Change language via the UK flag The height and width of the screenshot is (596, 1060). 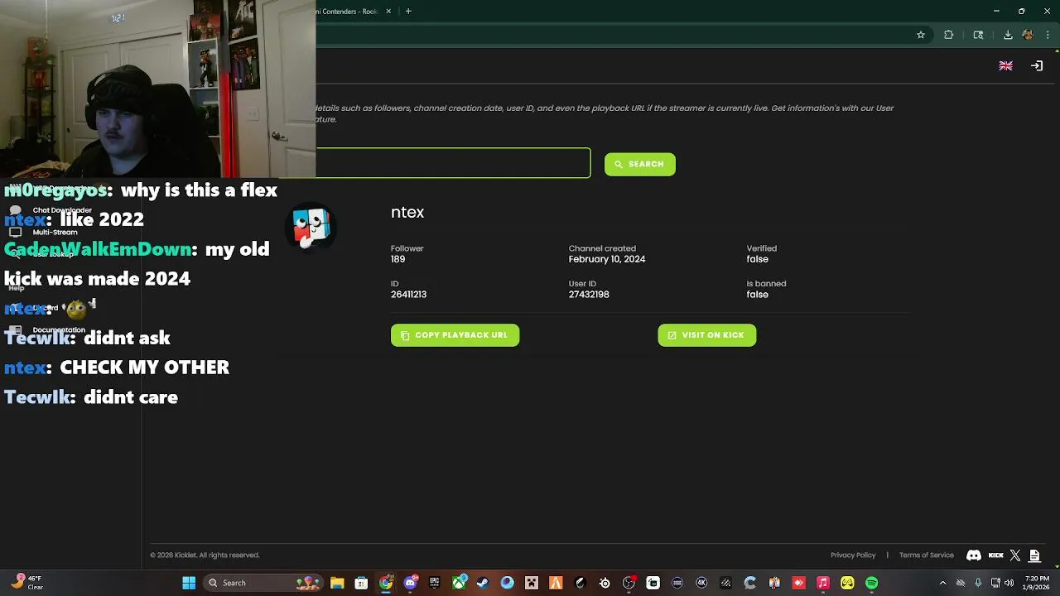[1005, 66]
